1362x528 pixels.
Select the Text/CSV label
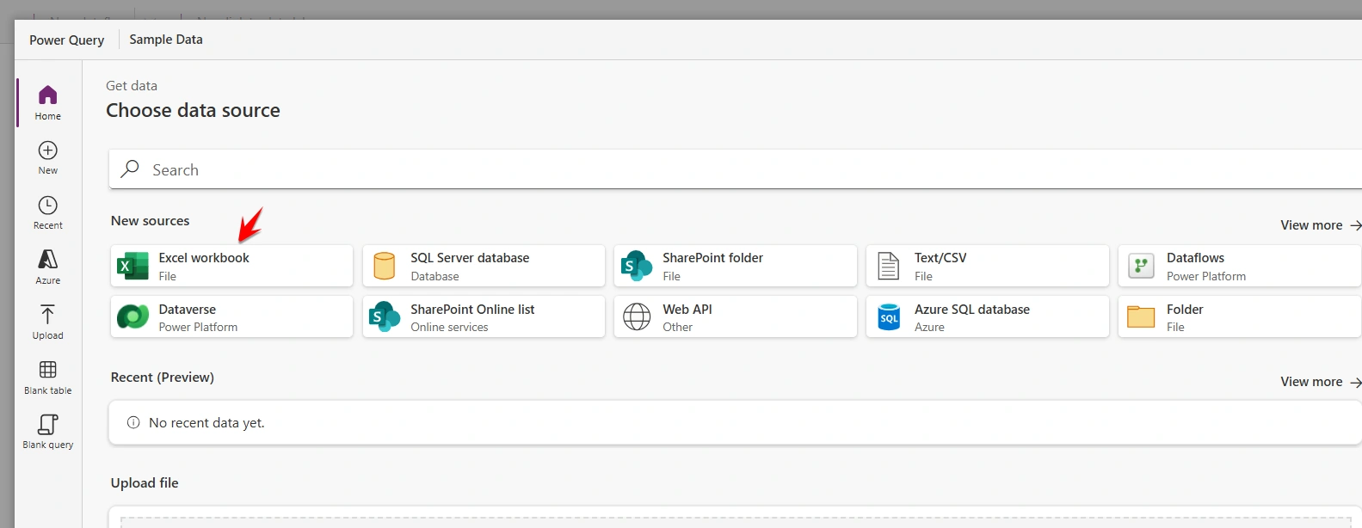tap(940, 258)
